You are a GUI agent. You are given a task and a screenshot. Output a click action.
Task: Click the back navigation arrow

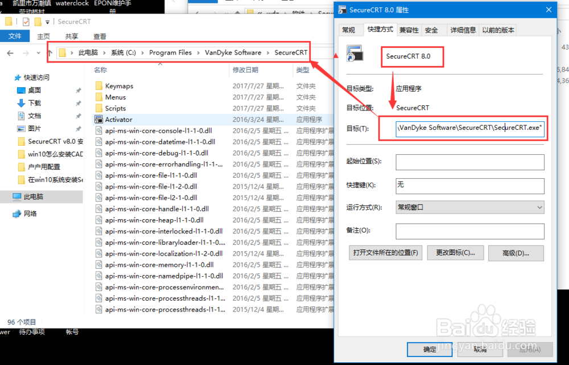coord(10,52)
